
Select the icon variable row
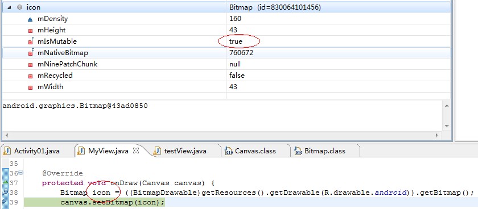click(226, 7)
